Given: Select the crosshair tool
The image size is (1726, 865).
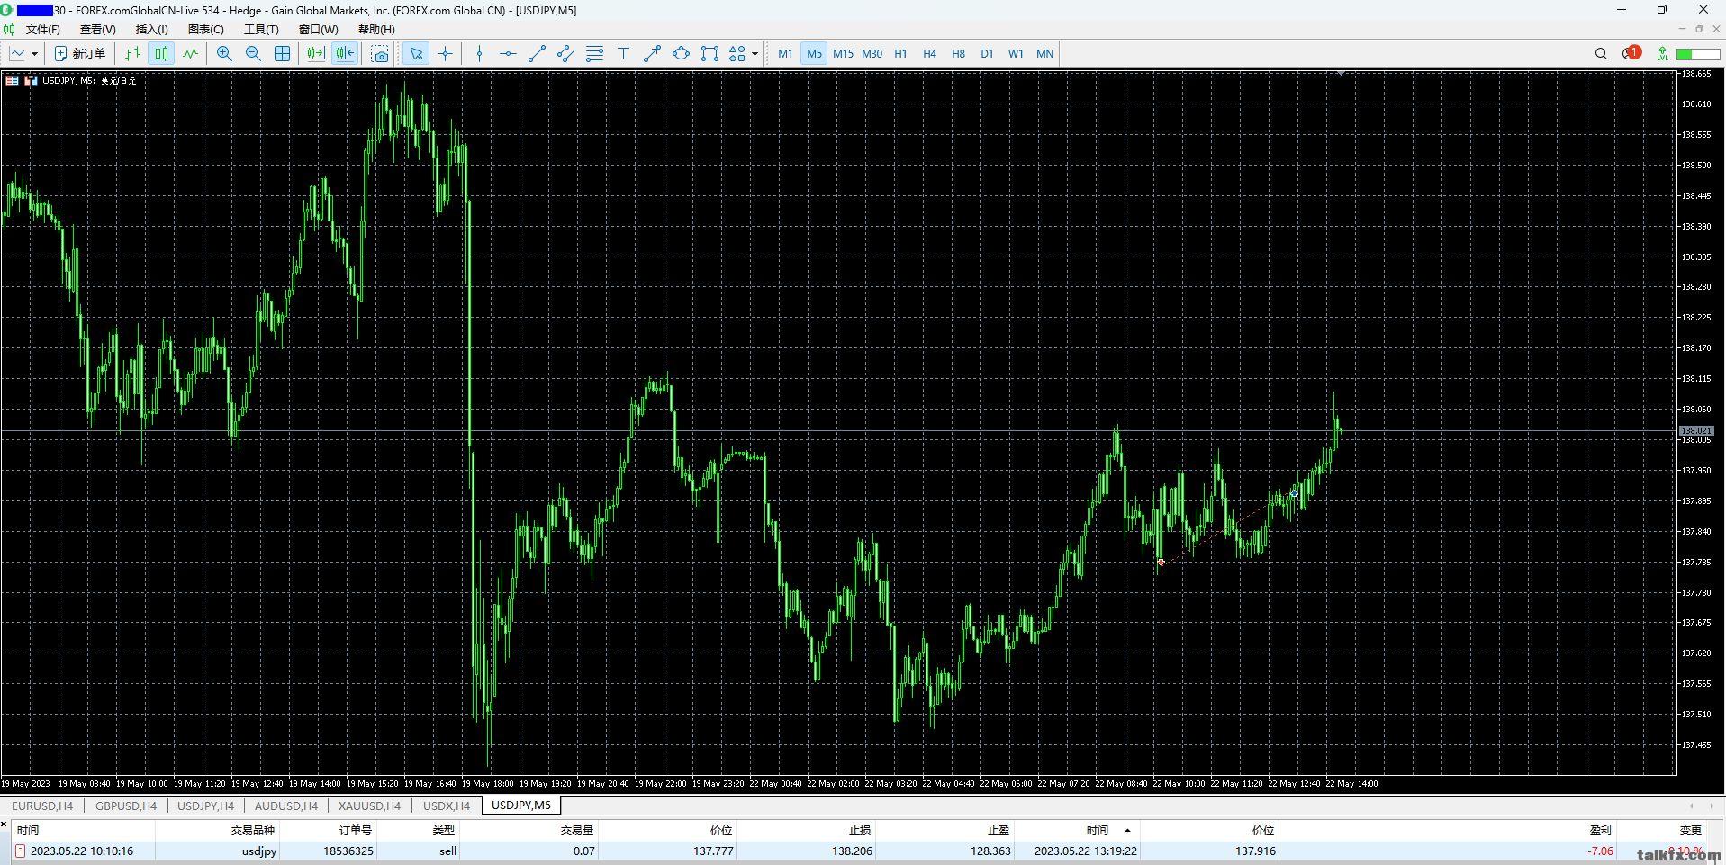Looking at the screenshot, I should click(445, 54).
